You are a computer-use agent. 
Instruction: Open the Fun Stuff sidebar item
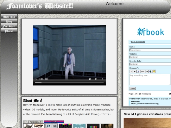(9, 26)
